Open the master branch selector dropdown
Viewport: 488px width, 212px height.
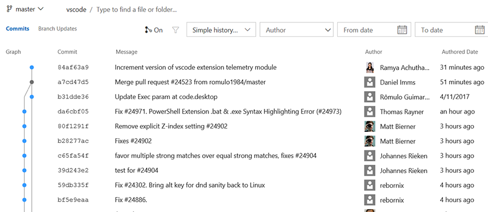click(25, 9)
